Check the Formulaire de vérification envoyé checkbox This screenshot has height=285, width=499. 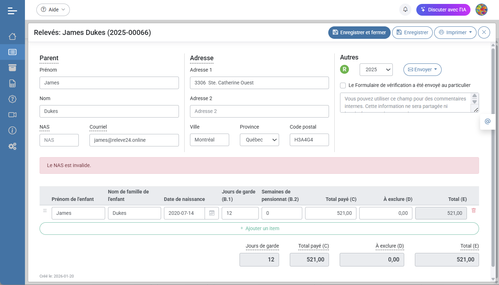coord(343,85)
